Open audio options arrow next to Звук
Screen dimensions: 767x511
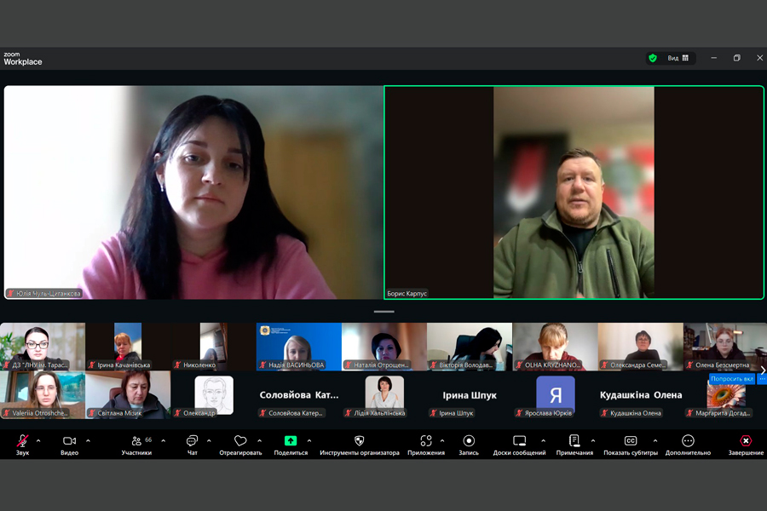(x=38, y=440)
